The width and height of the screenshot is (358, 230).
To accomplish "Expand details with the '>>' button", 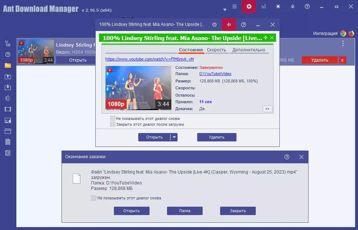I will point(267,109).
